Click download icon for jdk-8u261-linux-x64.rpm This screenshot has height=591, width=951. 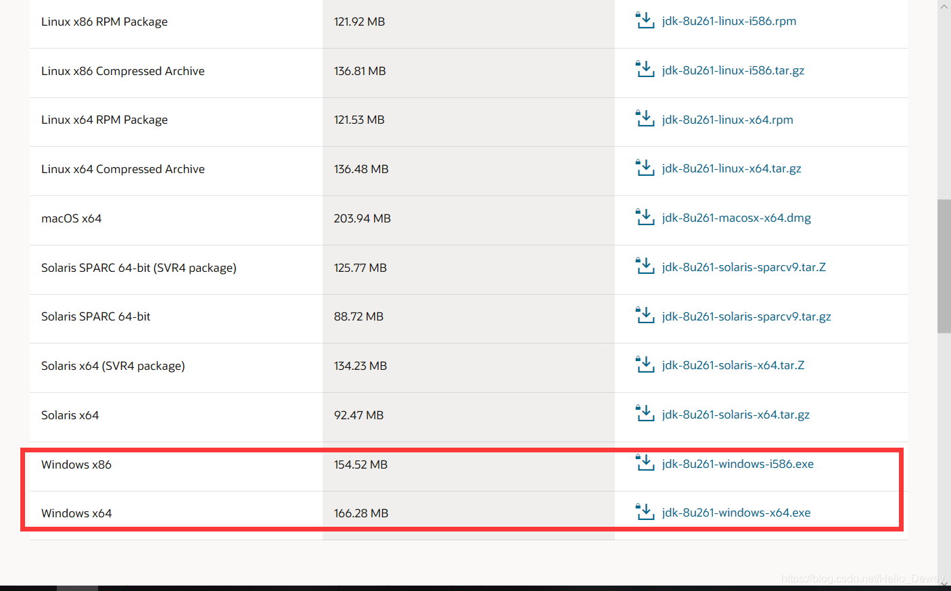tap(645, 119)
